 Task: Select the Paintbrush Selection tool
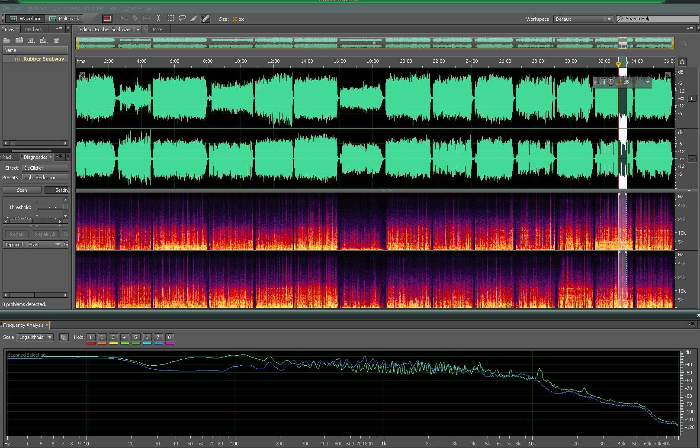tap(194, 19)
